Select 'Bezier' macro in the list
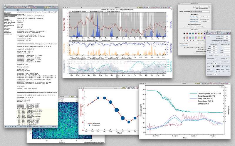Screen dimensions: 235x146 (6, 27)
